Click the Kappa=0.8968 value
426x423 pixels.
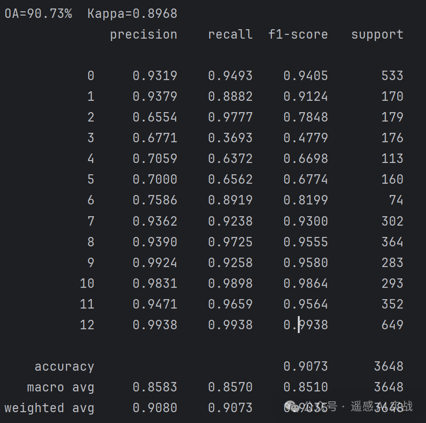(x=132, y=14)
